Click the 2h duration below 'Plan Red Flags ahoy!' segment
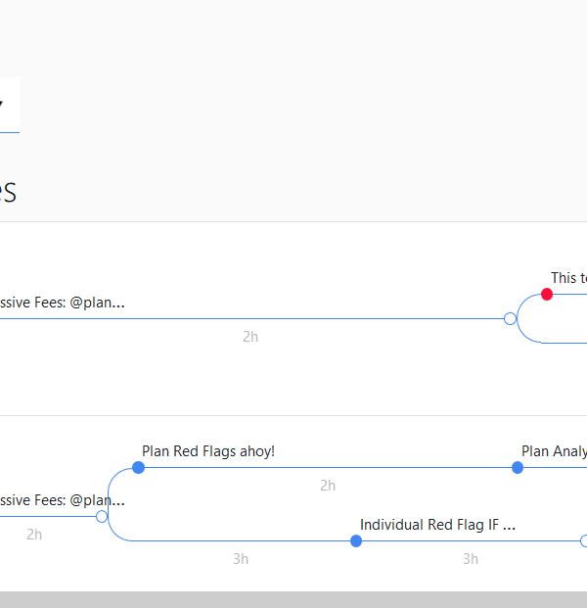This screenshot has height=608, width=587. click(328, 485)
